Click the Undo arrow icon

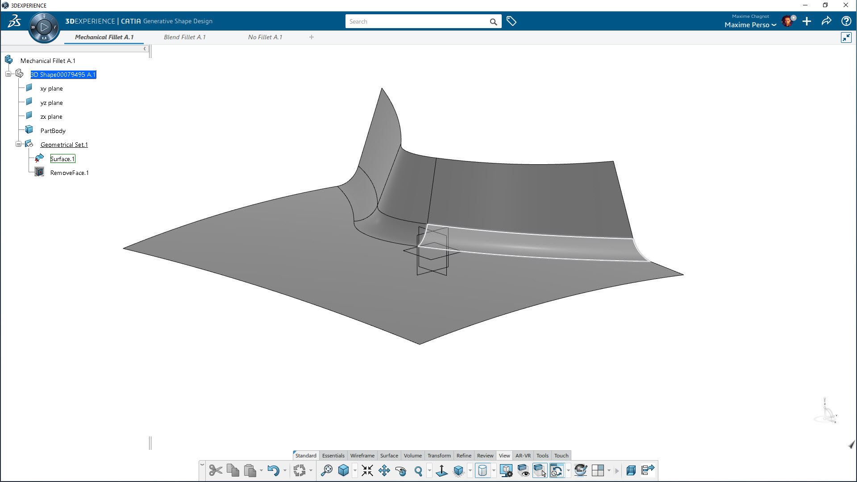[273, 470]
